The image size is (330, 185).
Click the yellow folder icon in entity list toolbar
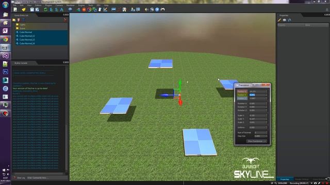14,20
